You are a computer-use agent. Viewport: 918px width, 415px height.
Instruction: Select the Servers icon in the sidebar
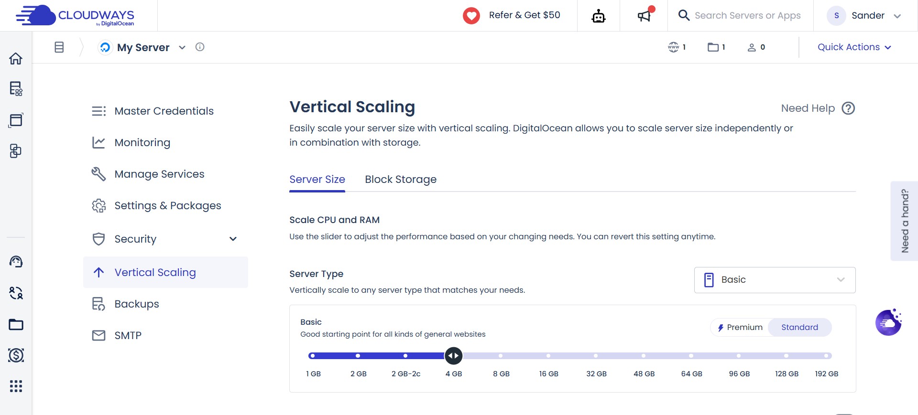[16, 89]
